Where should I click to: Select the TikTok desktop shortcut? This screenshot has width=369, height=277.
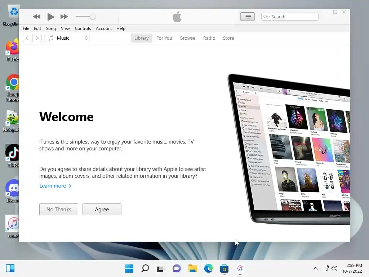click(12, 156)
